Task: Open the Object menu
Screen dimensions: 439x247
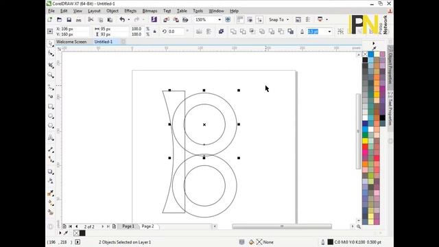Action: (x=112, y=11)
